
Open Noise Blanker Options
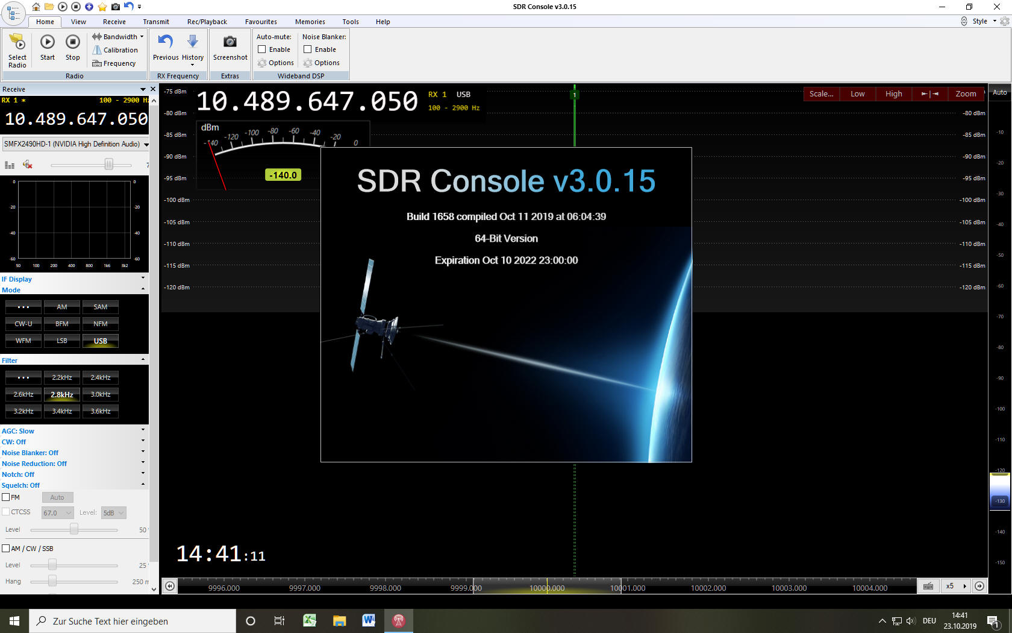click(322, 63)
